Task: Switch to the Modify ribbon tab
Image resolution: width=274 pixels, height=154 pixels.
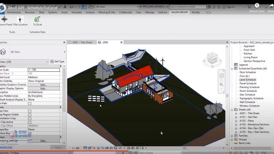Action: point(196,12)
